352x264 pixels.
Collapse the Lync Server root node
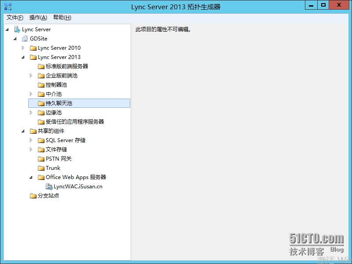[x=7, y=29]
